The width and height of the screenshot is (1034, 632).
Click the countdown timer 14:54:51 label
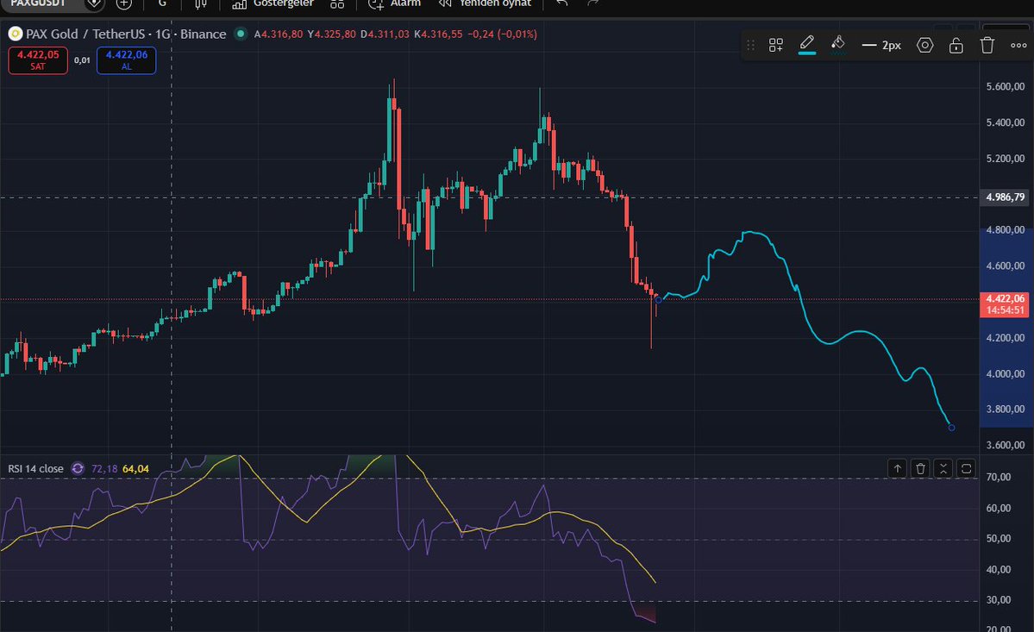tap(1005, 310)
